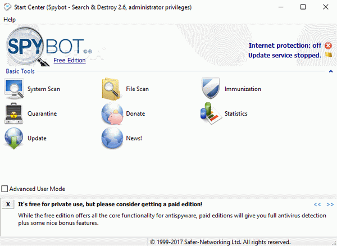Click the News! label

(134, 138)
